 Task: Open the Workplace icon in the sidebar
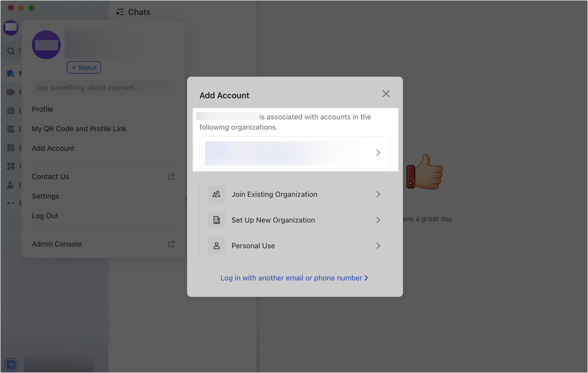tap(11, 166)
